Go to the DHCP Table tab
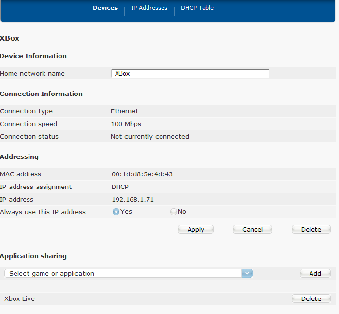Screen dimensions: 339x314 [x=197, y=8]
